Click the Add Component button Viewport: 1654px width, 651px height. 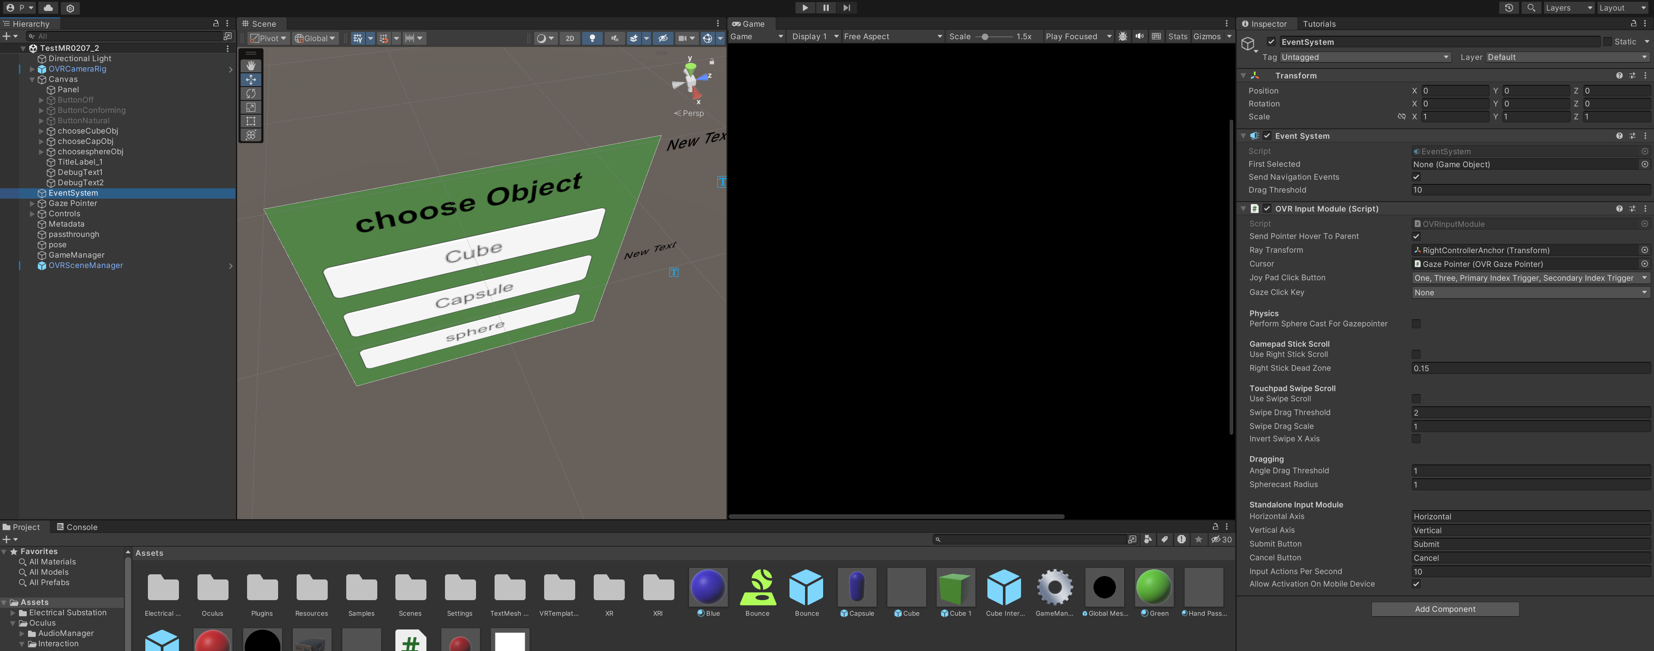(x=1445, y=609)
